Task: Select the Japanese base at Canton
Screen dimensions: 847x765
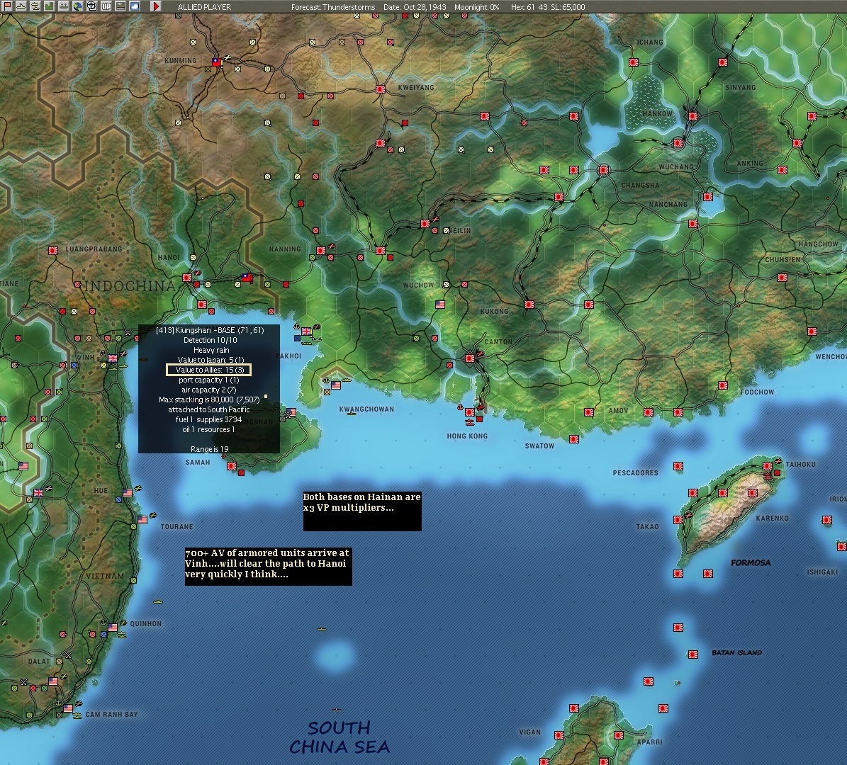Action: tap(470, 358)
